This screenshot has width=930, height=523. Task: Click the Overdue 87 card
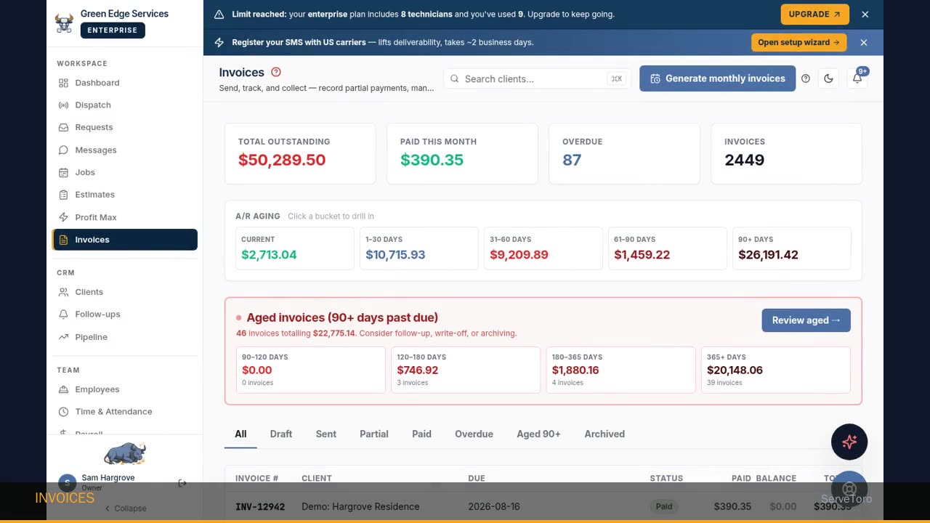coord(624,153)
